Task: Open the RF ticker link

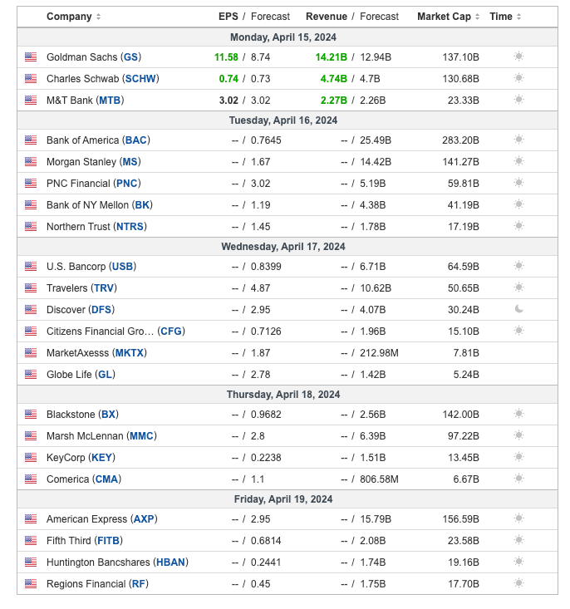Action: [138, 584]
